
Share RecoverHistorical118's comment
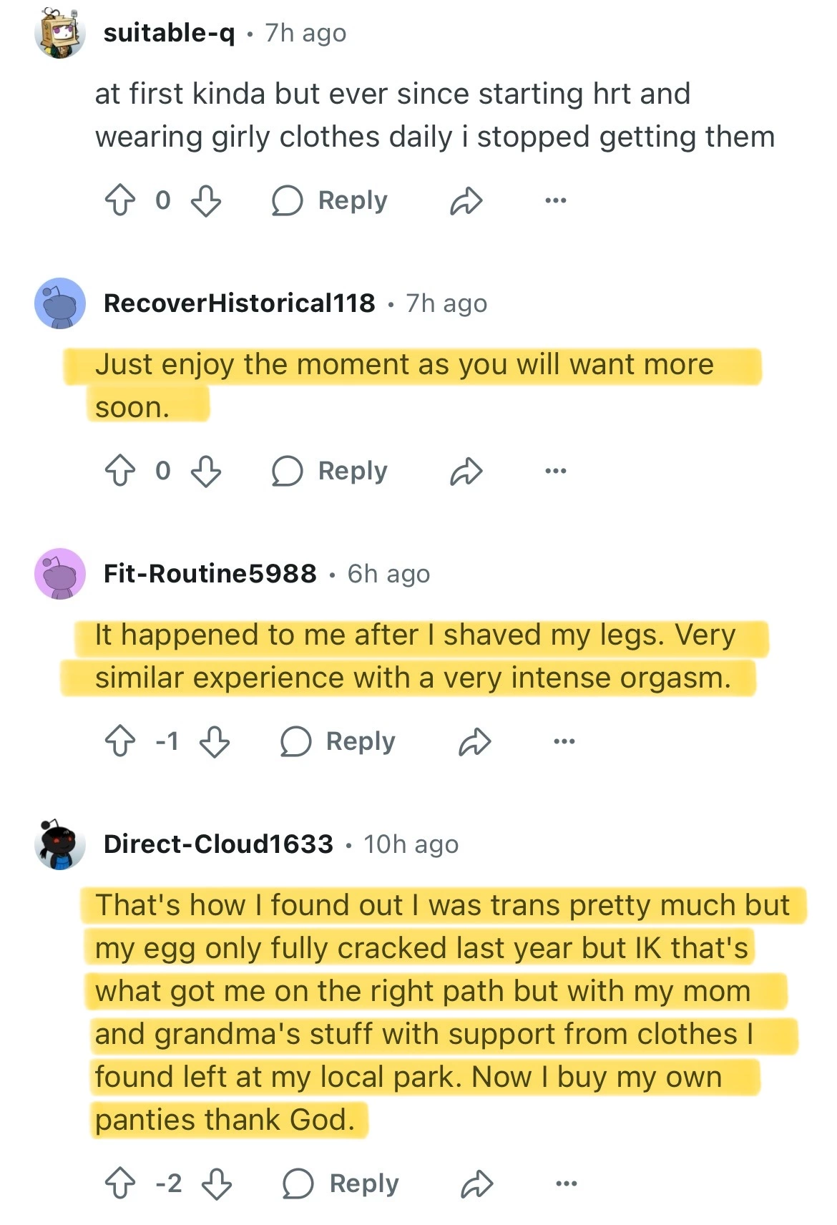(x=466, y=472)
